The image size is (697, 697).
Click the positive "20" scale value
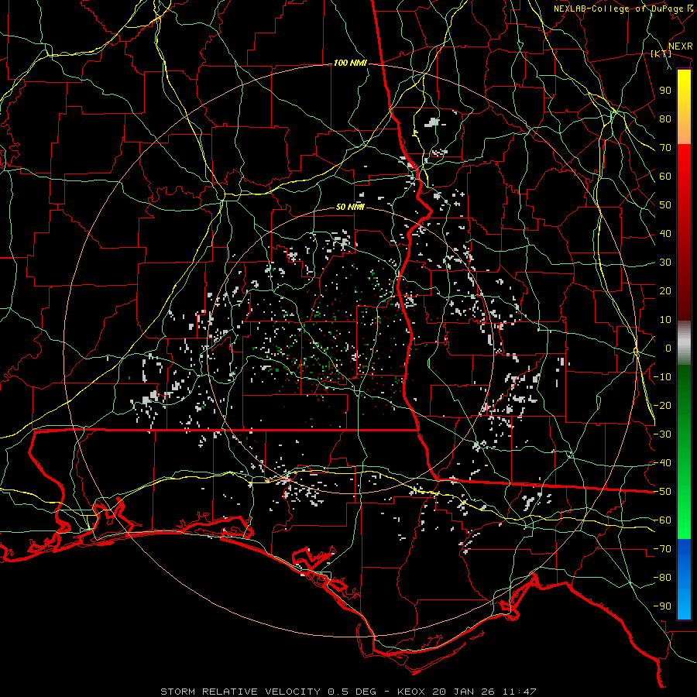coord(665,291)
